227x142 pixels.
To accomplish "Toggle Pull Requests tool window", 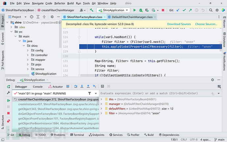I will point(3,60).
